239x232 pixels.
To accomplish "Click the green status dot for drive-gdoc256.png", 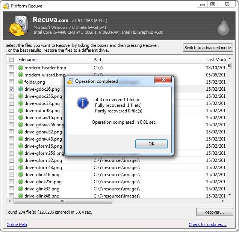I will (x=21, y=96).
